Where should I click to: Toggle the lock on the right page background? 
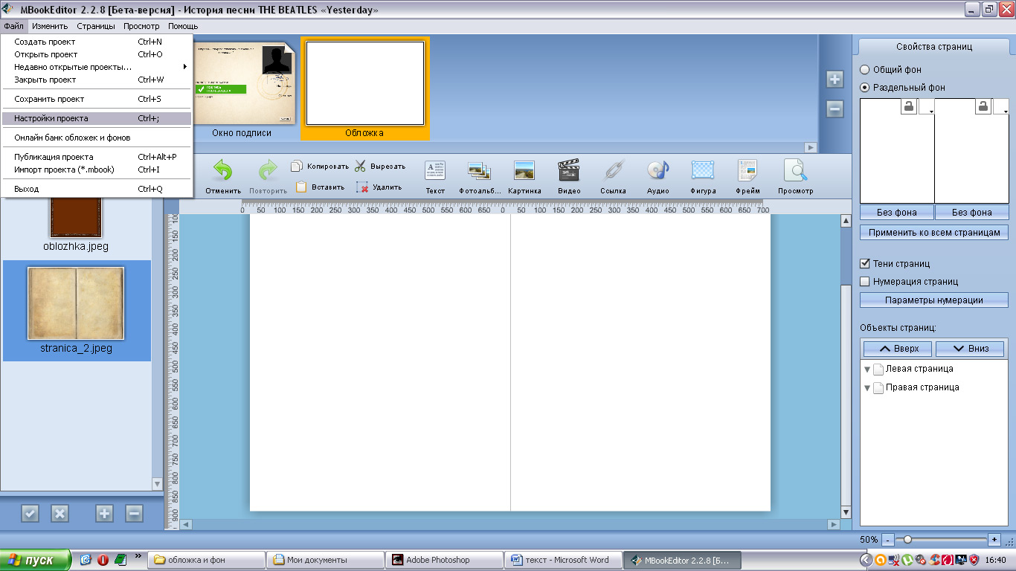coord(983,106)
